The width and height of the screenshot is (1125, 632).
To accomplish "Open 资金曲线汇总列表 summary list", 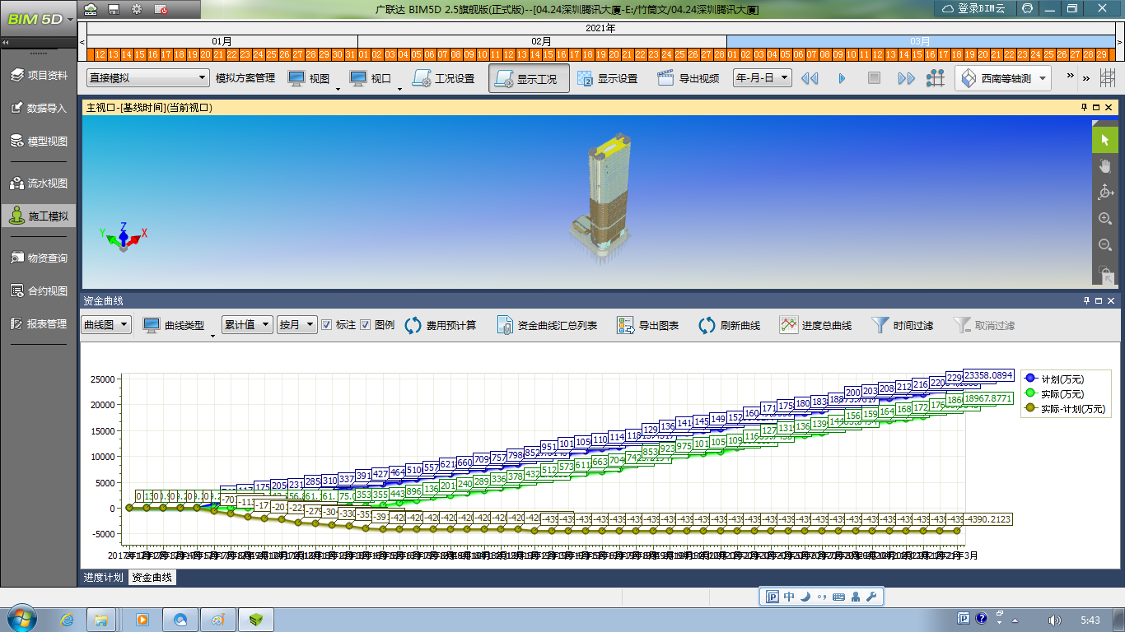I will click(x=506, y=325).
